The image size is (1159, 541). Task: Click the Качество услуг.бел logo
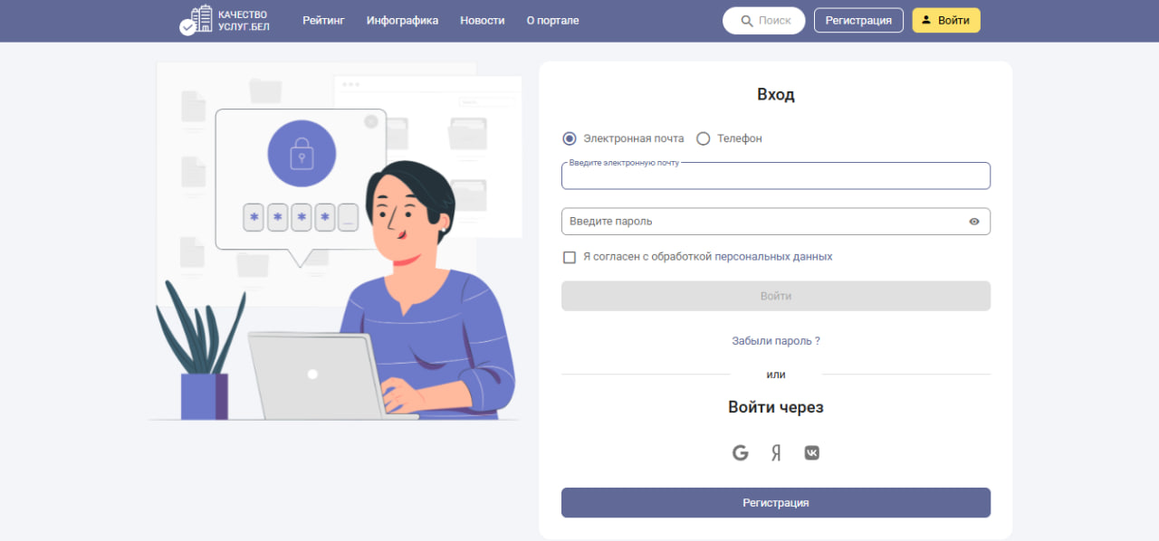pyautogui.click(x=224, y=20)
